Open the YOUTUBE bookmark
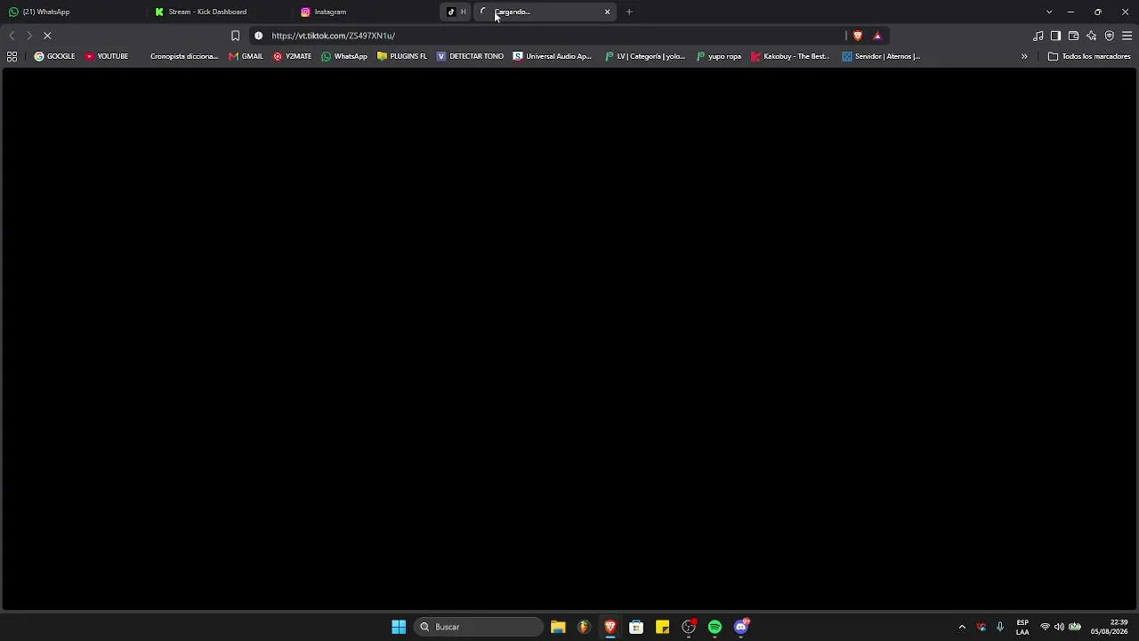Screen dimensions: 1139x641 (x=107, y=56)
